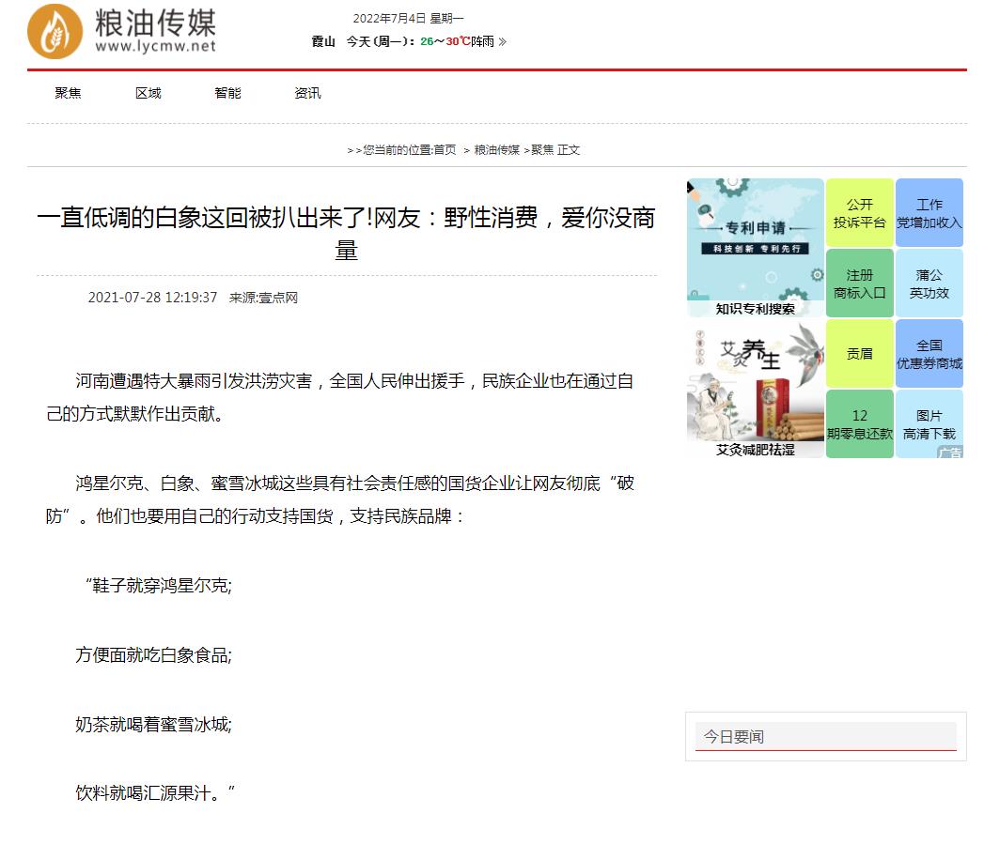This screenshot has height=844, width=984.
Task: Click the line “鞋子就穿鸿星尔克;
Action: tap(160, 586)
